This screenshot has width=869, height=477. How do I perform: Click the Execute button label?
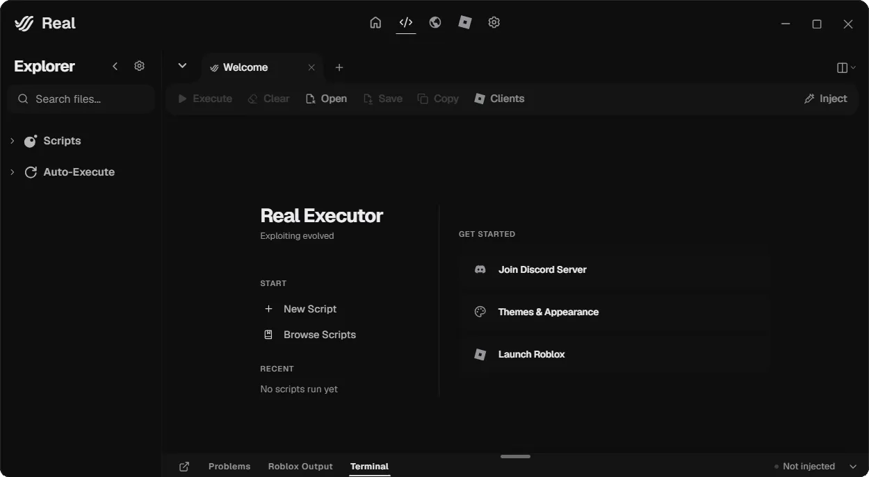click(x=212, y=99)
